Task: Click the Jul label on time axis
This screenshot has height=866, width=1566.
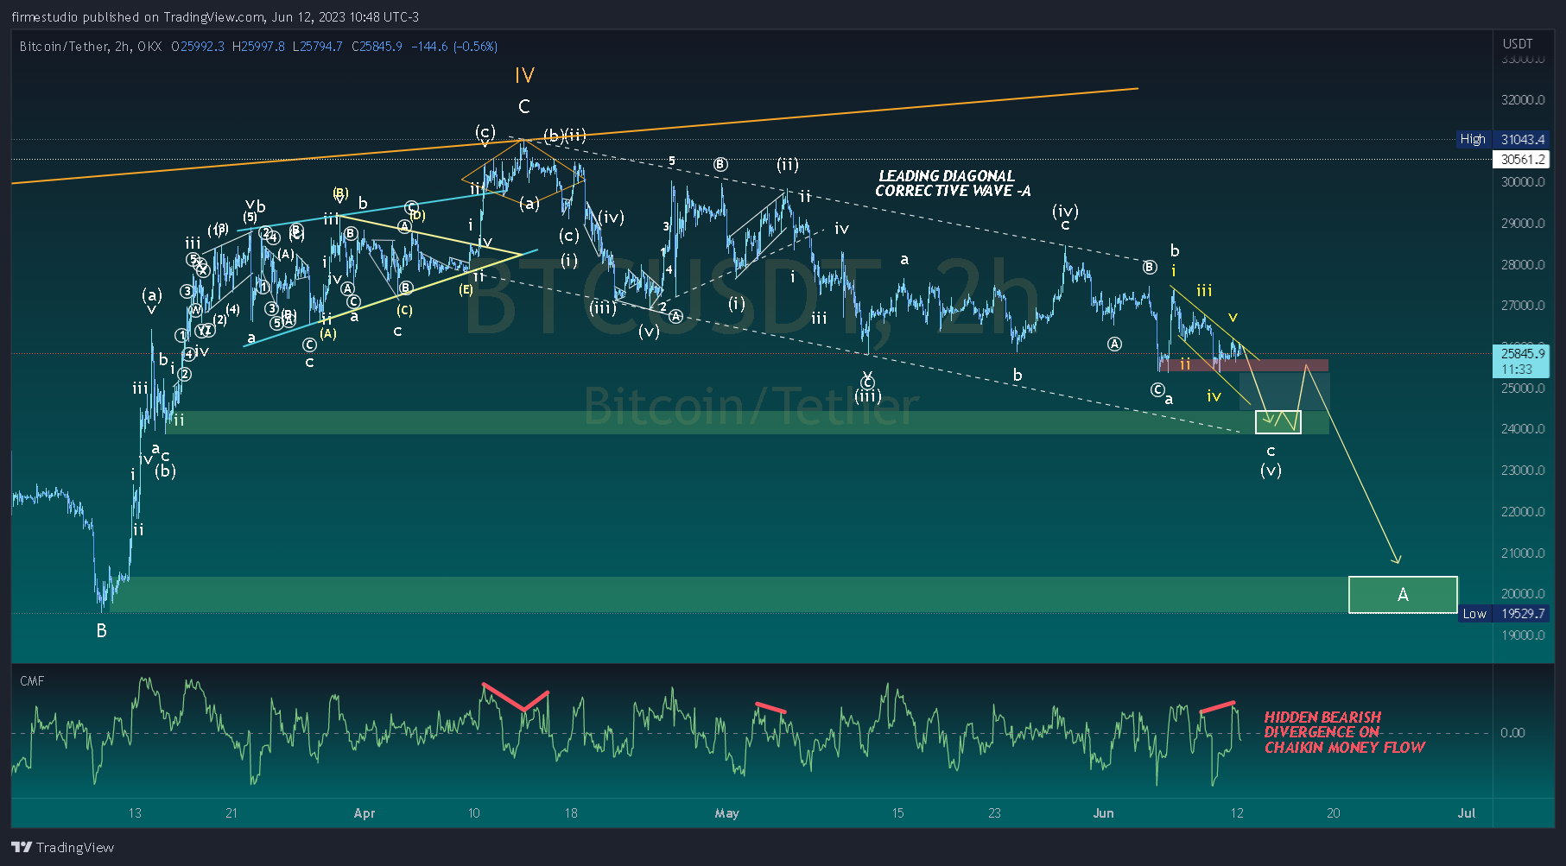Action: click(x=1467, y=813)
